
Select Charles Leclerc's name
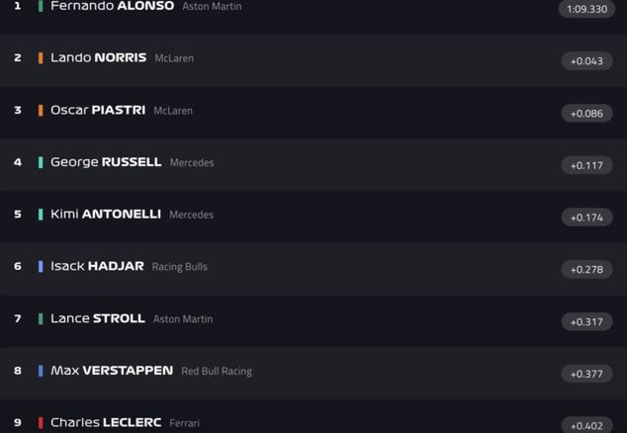(x=106, y=423)
